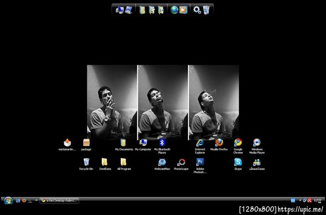
Task: Select the messenger icon right of Skype
Action: pyautogui.click(x=257, y=164)
